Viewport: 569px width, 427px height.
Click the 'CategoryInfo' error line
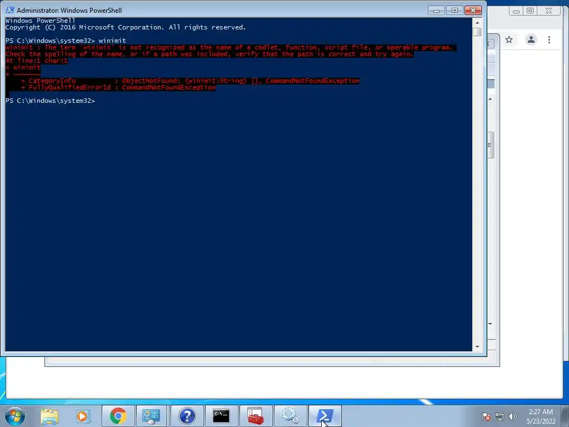tap(190, 81)
